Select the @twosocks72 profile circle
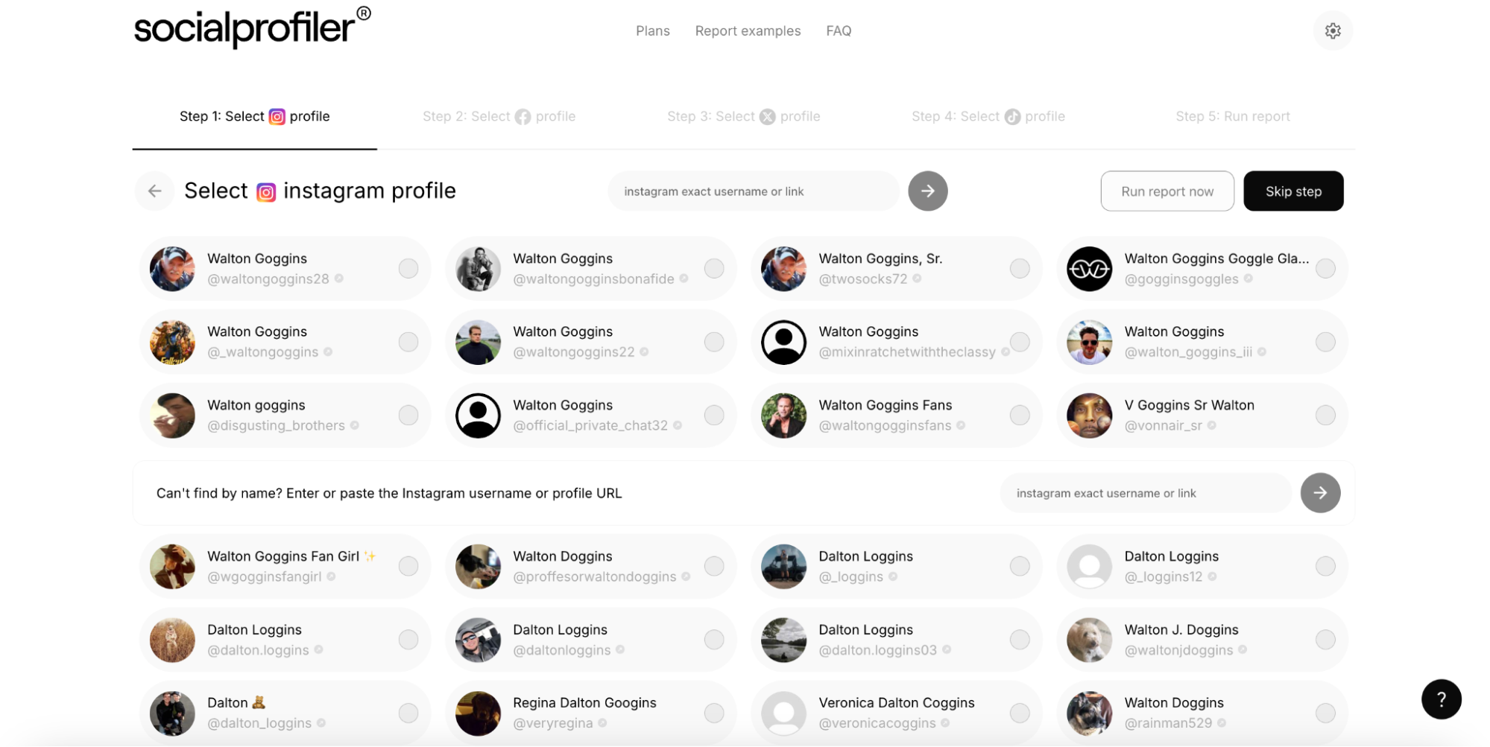Viewport: 1490px width, 747px height. coord(1019,268)
